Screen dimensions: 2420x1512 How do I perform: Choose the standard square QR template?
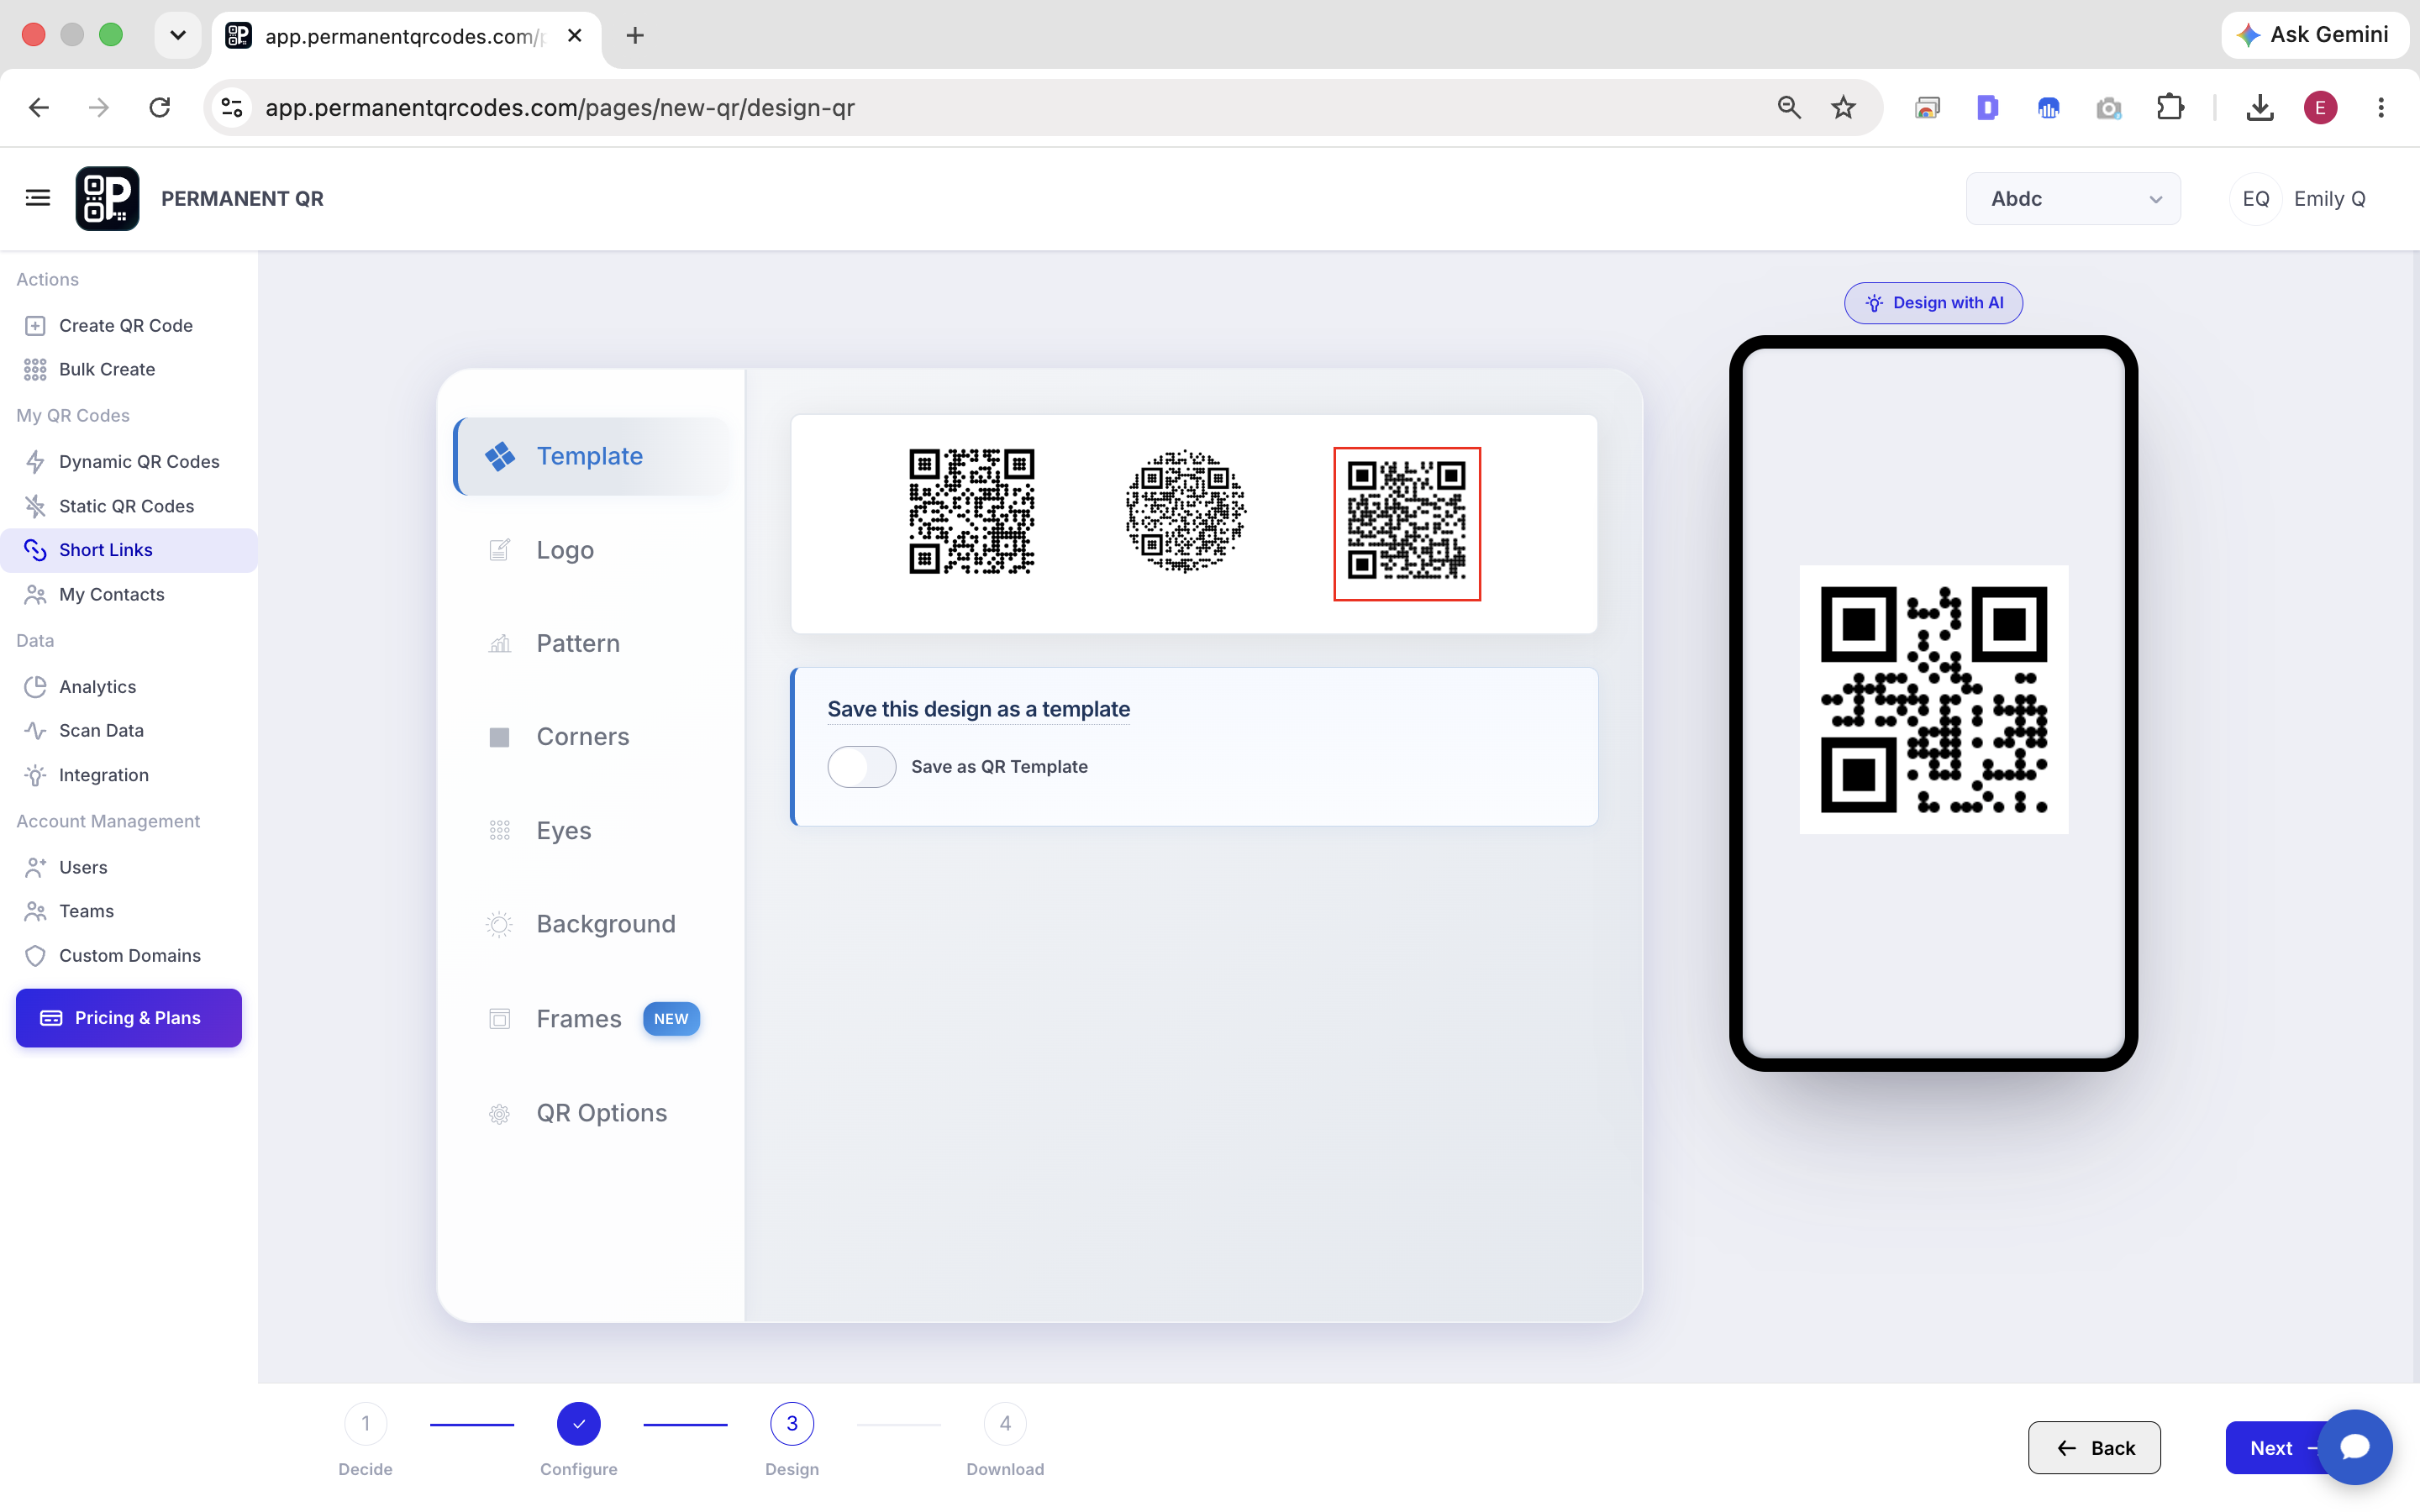[971, 511]
